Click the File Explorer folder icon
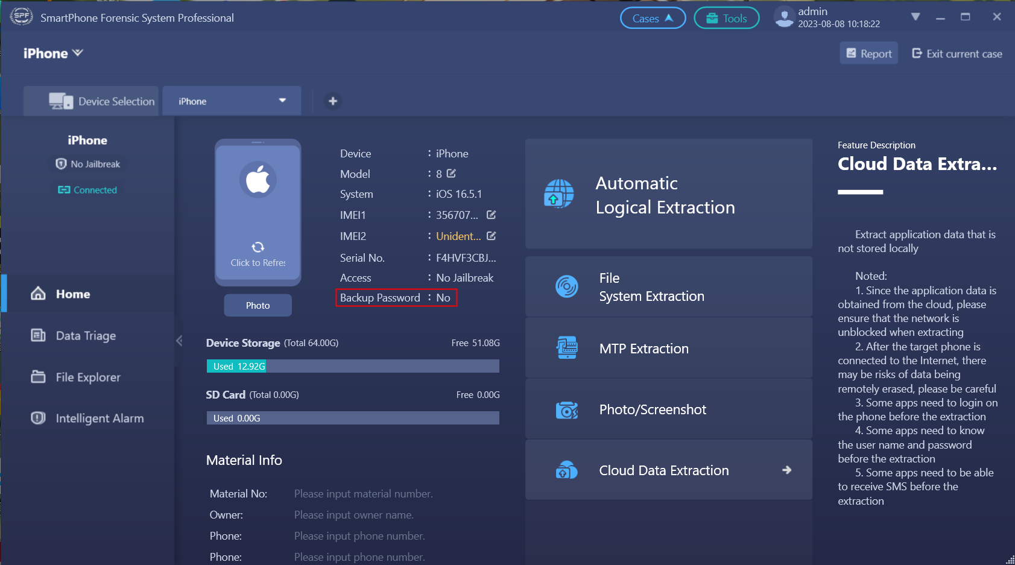Viewport: 1015px width, 565px height. pyautogui.click(x=38, y=377)
